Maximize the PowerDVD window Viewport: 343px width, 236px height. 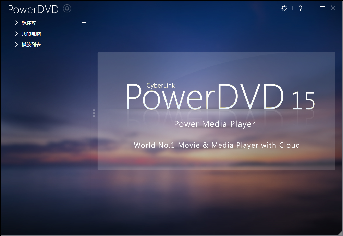[x=322, y=8]
